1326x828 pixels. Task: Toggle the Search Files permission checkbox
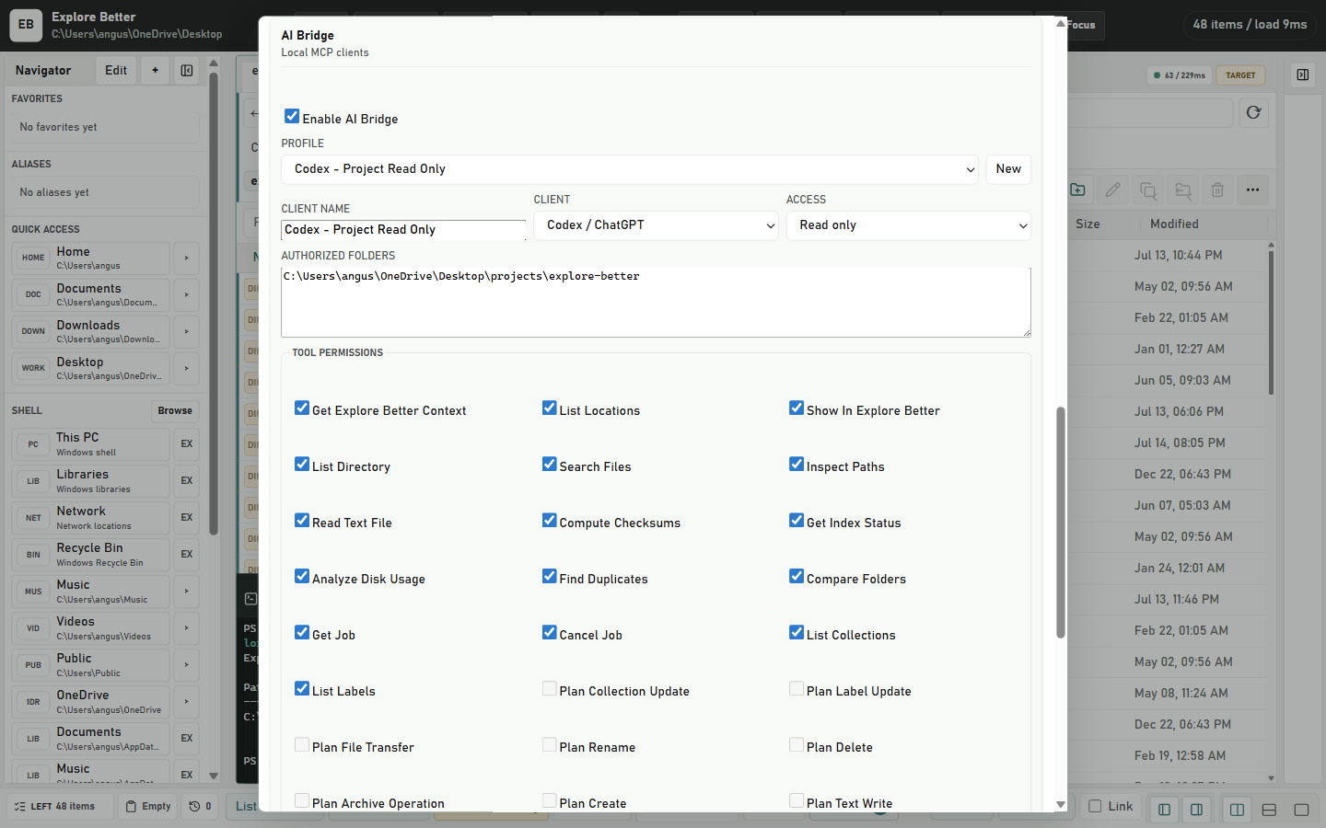tap(549, 464)
